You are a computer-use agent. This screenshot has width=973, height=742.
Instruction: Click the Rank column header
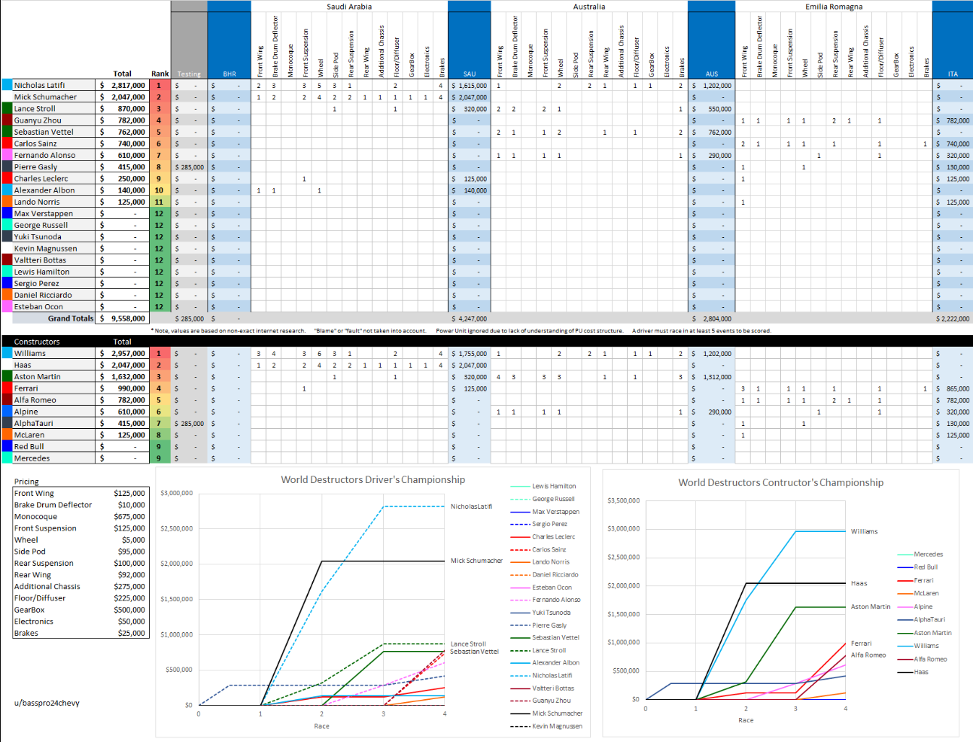(x=160, y=74)
